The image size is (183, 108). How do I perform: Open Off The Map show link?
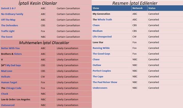click(x=8, y=20)
